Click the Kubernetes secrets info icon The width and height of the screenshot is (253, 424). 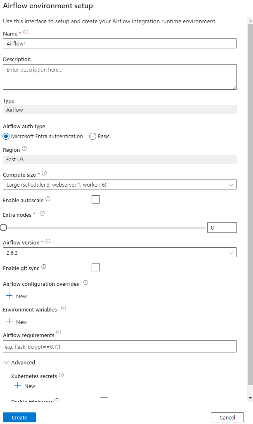click(61, 375)
